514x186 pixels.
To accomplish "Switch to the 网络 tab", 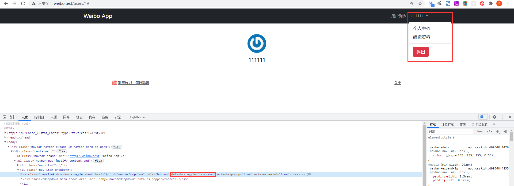I will [66, 117].
